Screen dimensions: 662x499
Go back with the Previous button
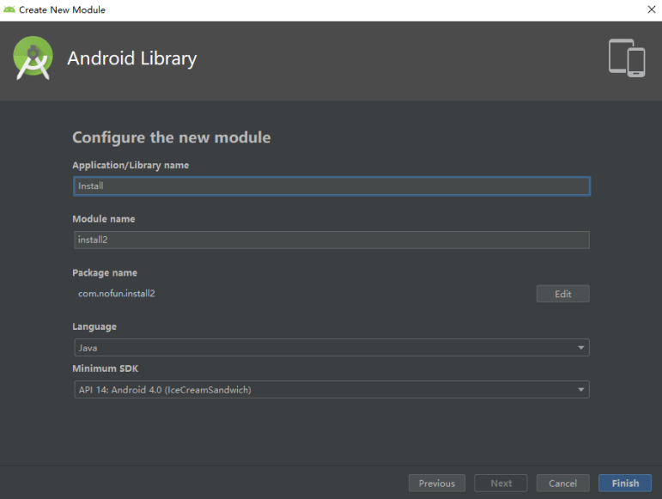click(x=436, y=483)
